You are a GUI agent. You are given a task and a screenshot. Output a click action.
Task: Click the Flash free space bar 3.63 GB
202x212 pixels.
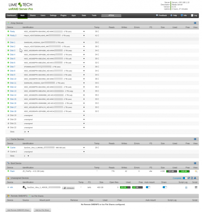coord(184,171)
